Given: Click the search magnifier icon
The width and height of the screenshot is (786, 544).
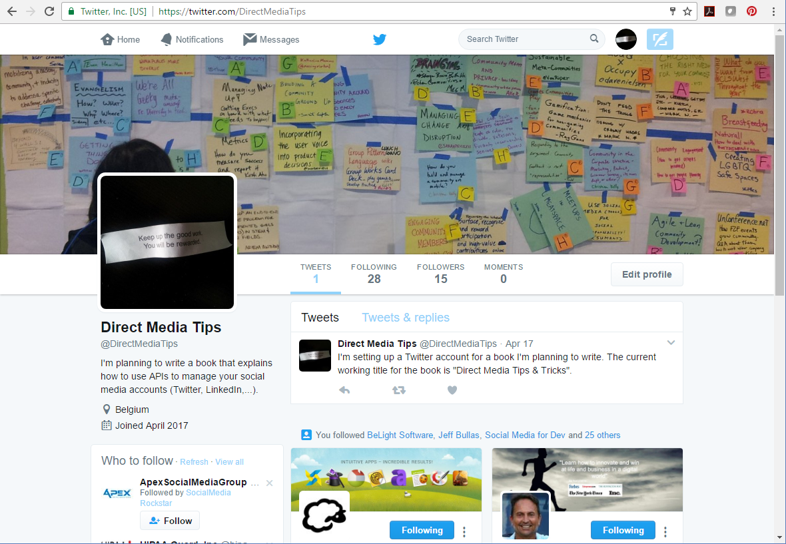Looking at the screenshot, I should 594,39.
